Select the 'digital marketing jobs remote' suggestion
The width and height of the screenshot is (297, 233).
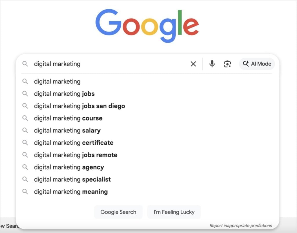[x=75, y=155]
